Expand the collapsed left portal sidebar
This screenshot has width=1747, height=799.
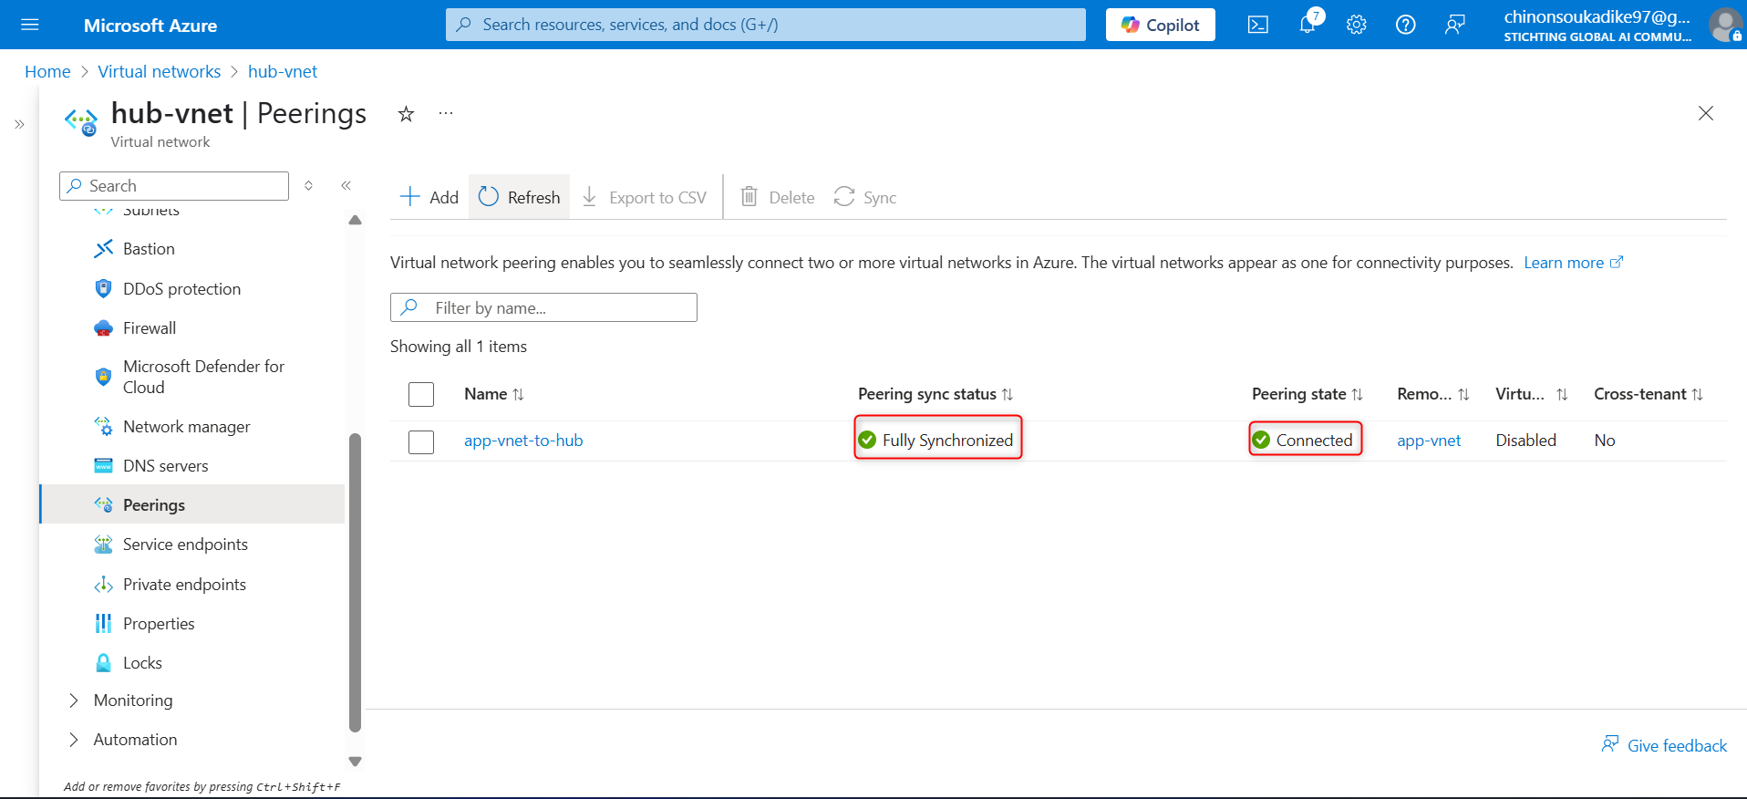(x=19, y=124)
